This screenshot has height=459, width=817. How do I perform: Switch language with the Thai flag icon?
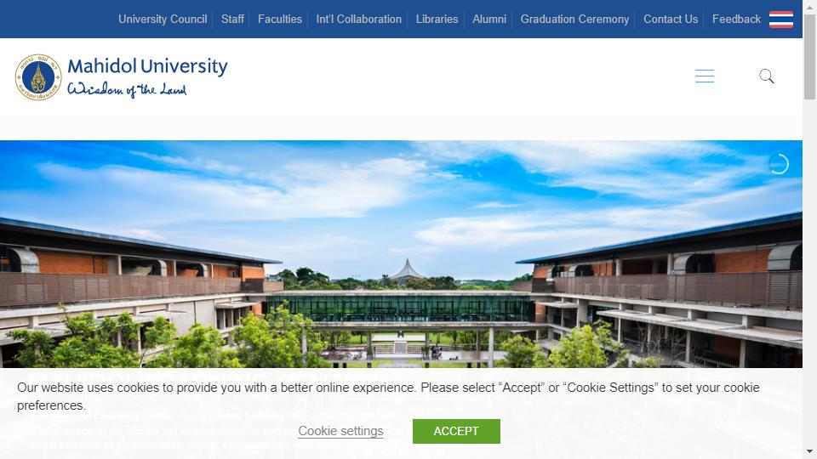pyautogui.click(x=781, y=20)
